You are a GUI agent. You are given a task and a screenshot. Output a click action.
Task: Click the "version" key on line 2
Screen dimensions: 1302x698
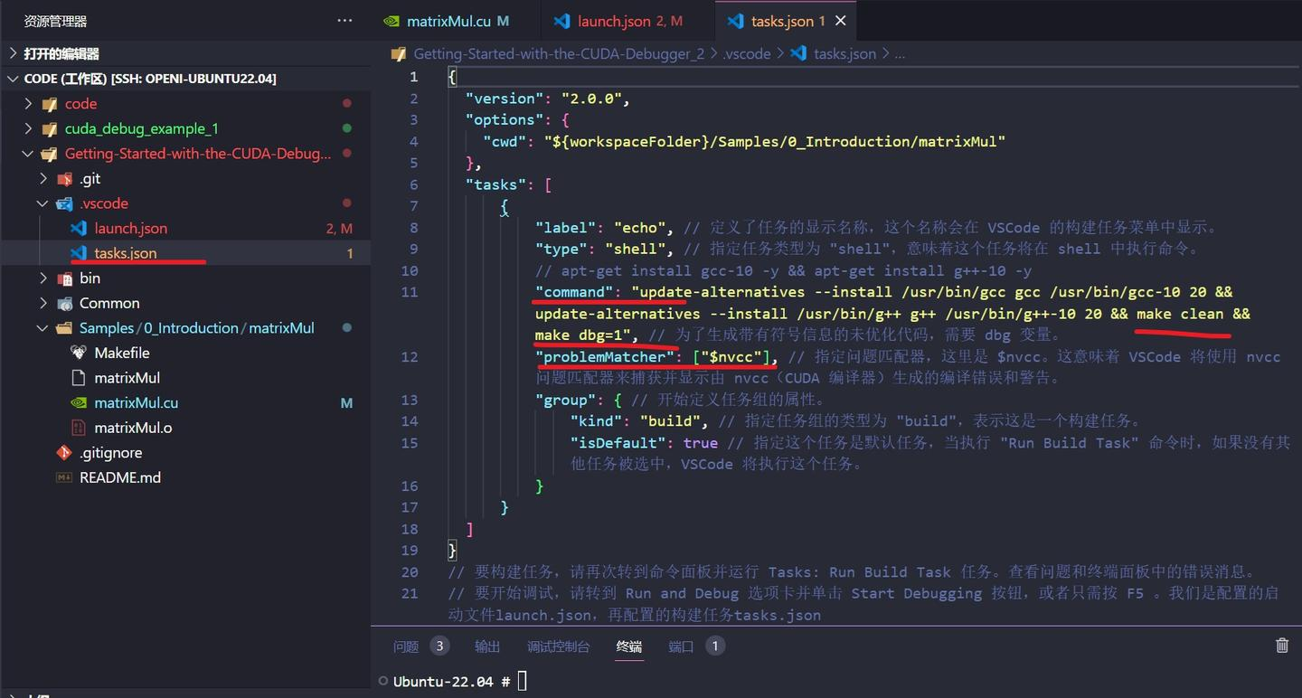tap(505, 99)
